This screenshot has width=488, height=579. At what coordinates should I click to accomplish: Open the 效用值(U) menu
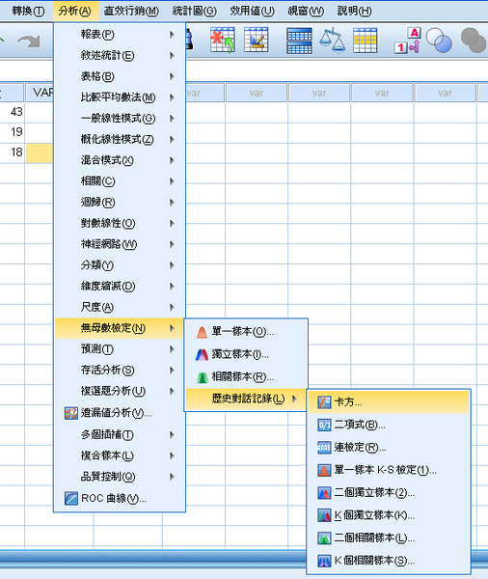pos(253,11)
